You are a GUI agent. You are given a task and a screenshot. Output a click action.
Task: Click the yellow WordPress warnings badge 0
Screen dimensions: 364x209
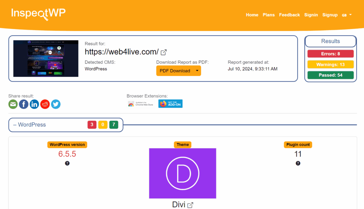pyautogui.click(x=103, y=125)
